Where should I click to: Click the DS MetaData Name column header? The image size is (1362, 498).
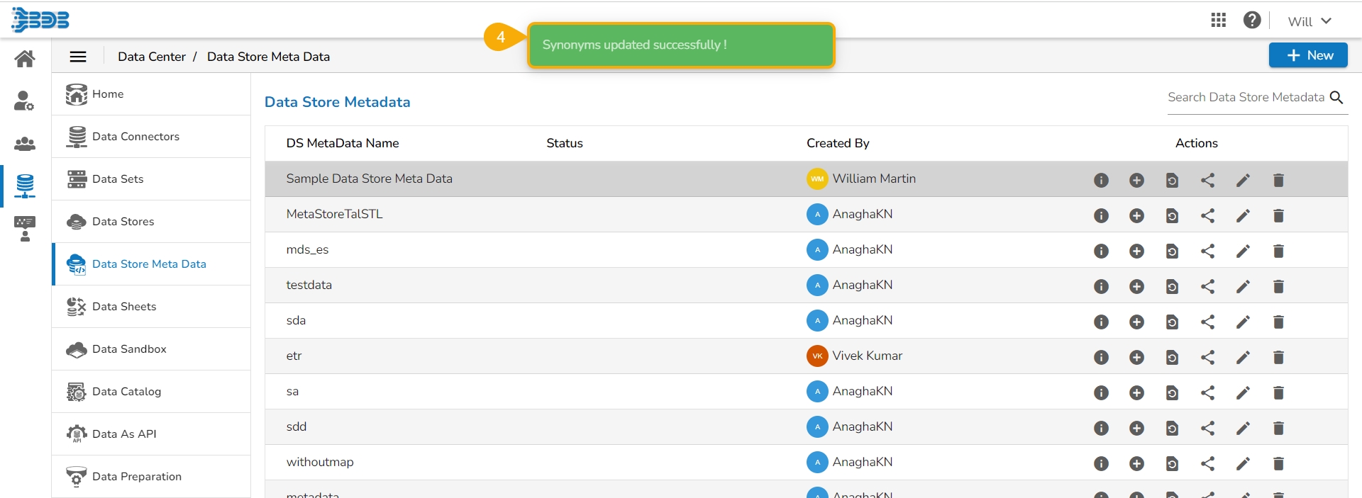coord(343,143)
